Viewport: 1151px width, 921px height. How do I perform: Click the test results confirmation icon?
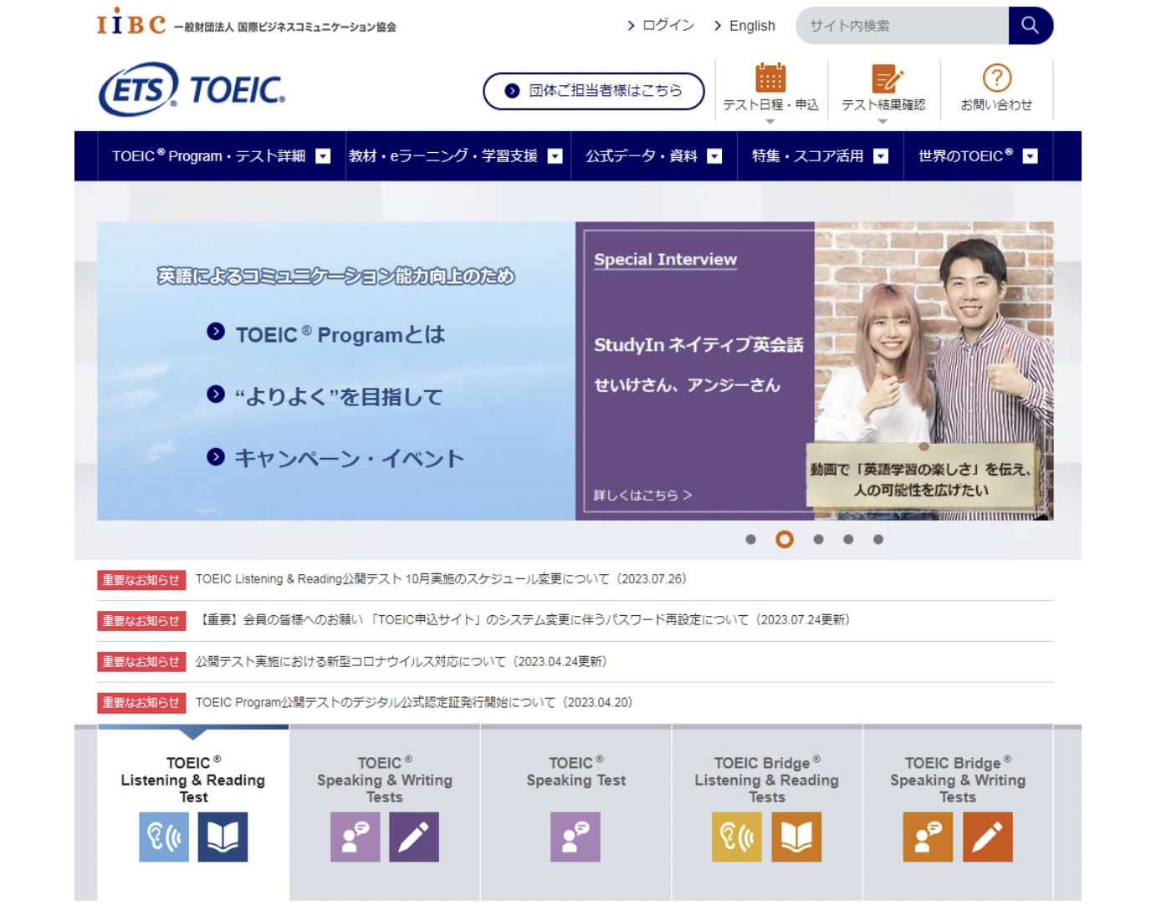(884, 79)
